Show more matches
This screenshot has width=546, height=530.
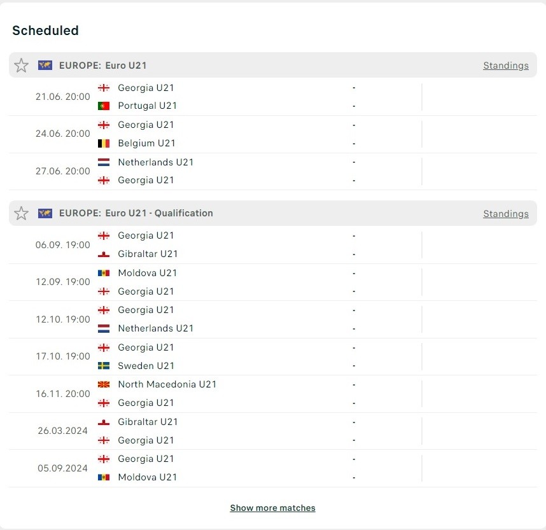pyautogui.click(x=272, y=508)
